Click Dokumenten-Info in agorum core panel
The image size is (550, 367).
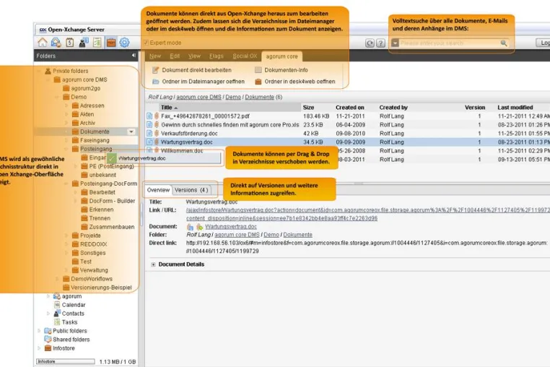click(x=281, y=70)
